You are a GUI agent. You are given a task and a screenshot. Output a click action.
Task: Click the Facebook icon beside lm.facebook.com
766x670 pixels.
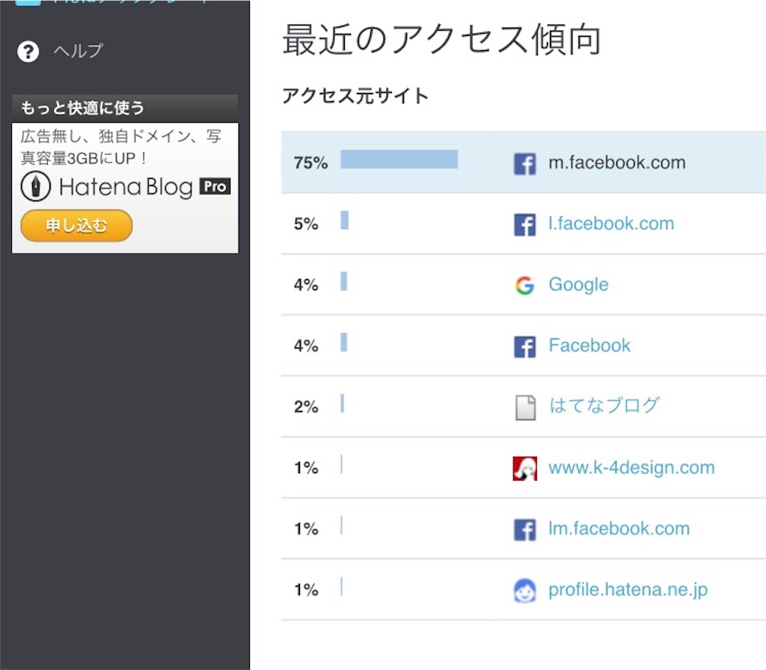[524, 529]
